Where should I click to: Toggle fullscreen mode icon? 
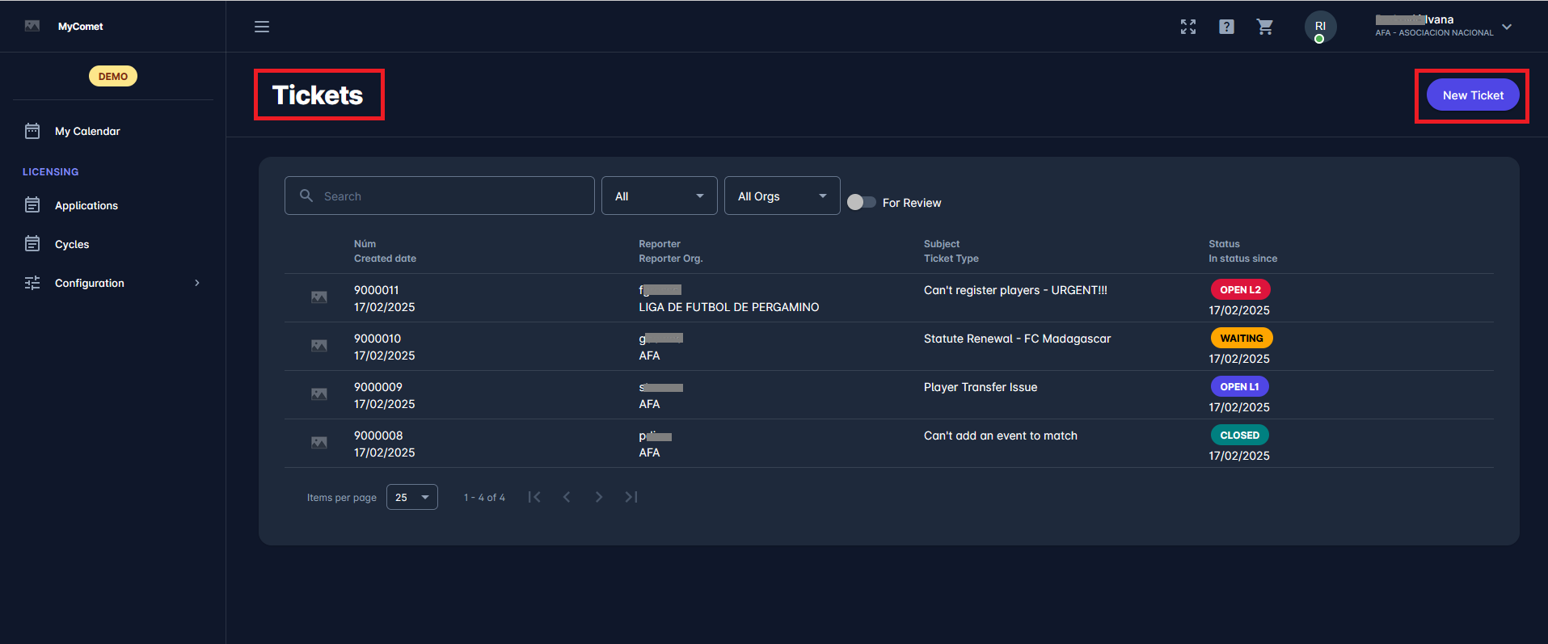(1187, 27)
